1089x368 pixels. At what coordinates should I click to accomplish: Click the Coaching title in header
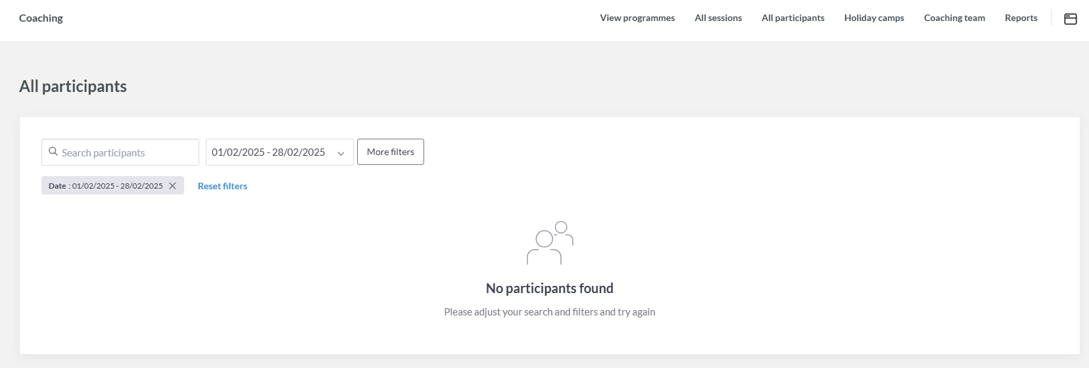(41, 18)
